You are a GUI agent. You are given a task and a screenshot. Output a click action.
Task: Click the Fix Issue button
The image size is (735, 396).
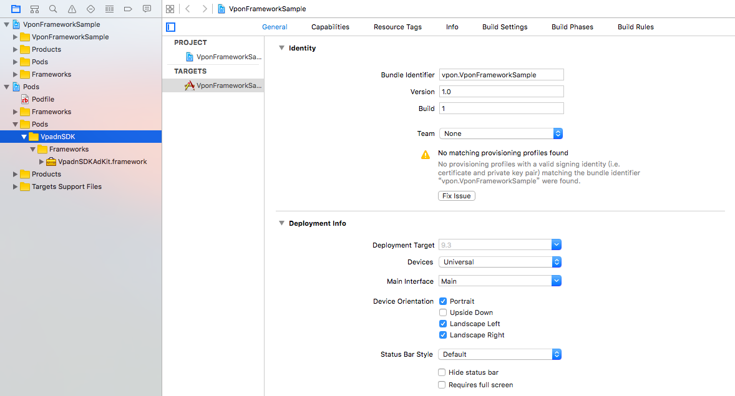coord(457,196)
